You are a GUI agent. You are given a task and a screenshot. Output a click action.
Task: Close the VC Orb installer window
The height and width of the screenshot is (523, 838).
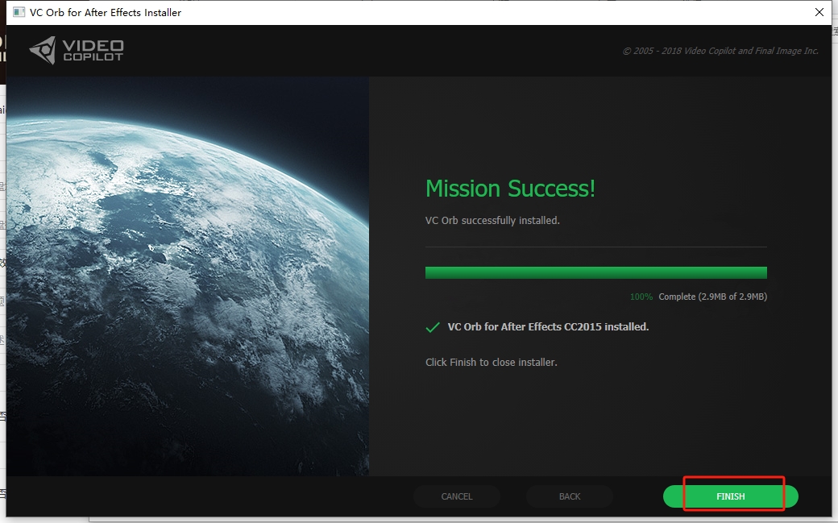[x=819, y=12]
